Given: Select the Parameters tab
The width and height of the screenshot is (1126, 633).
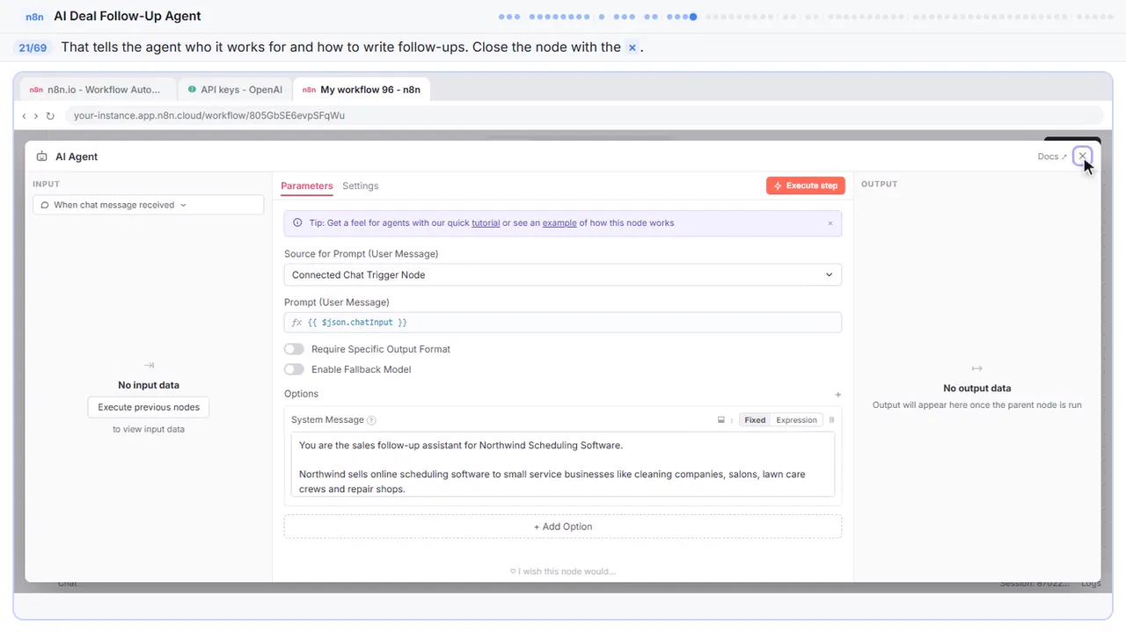Looking at the screenshot, I should pyautogui.click(x=307, y=186).
